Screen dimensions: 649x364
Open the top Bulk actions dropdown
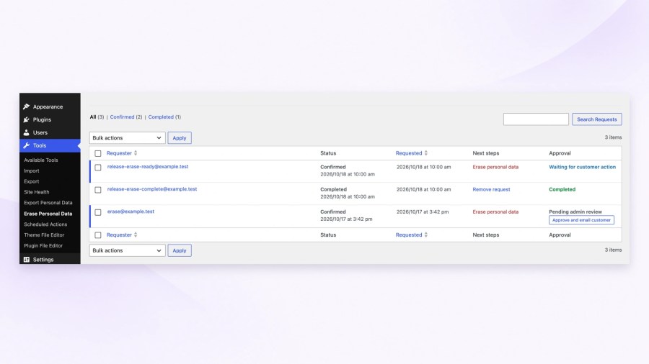click(127, 138)
